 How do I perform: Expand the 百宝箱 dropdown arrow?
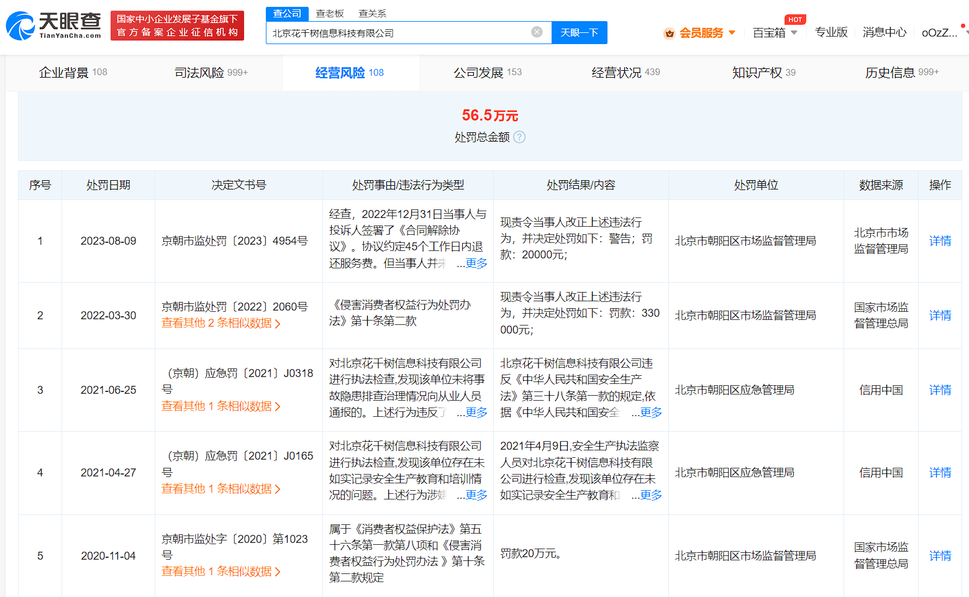tap(794, 32)
